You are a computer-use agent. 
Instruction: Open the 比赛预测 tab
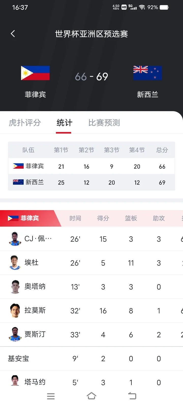click(x=104, y=123)
